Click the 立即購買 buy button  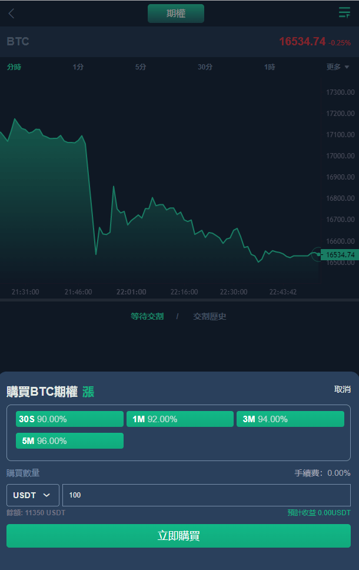(178, 536)
